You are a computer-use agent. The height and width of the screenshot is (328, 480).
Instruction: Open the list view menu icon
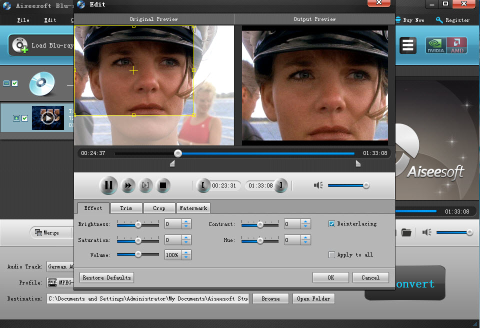click(x=408, y=45)
